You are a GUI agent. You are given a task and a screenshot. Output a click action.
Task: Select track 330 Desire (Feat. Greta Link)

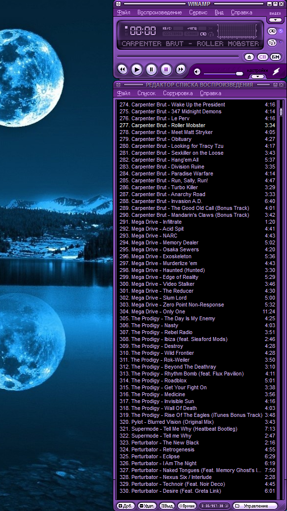tap(197, 491)
